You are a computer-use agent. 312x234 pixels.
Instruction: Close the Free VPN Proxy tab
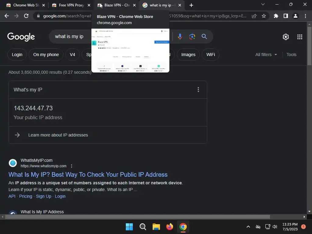(x=89, y=5)
